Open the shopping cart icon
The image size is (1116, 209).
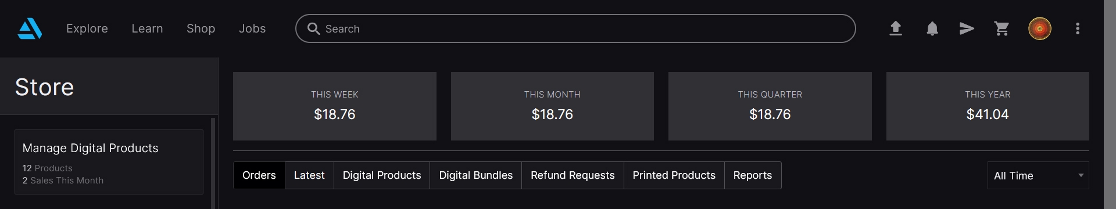(1001, 28)
